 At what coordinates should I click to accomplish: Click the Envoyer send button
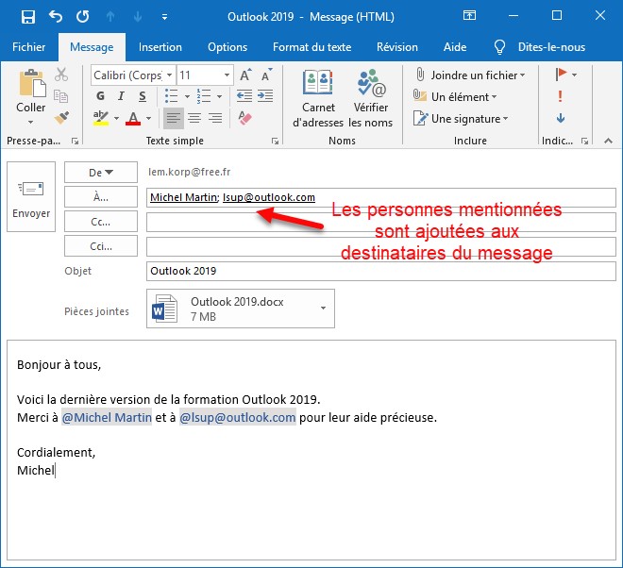pyautogui.click(x=30, y=200)
